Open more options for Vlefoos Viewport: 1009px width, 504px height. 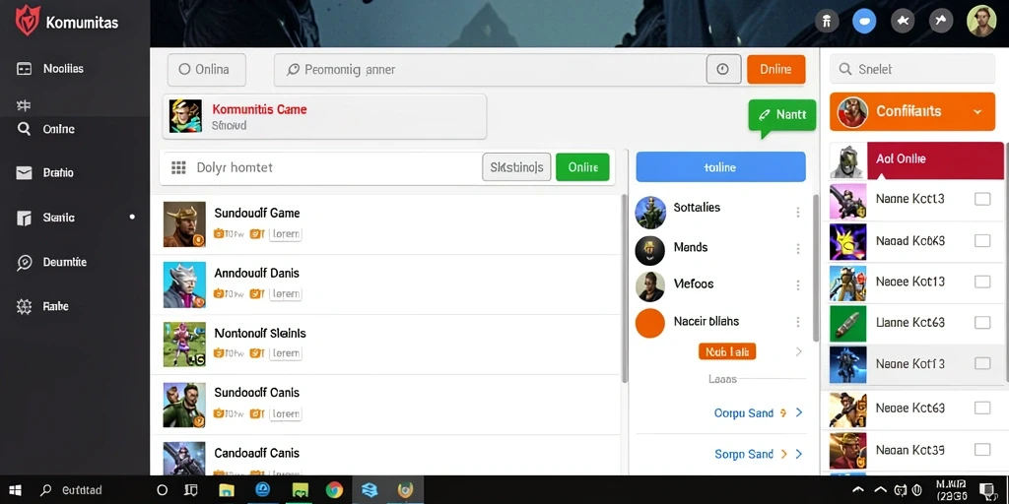coord(798,285)
